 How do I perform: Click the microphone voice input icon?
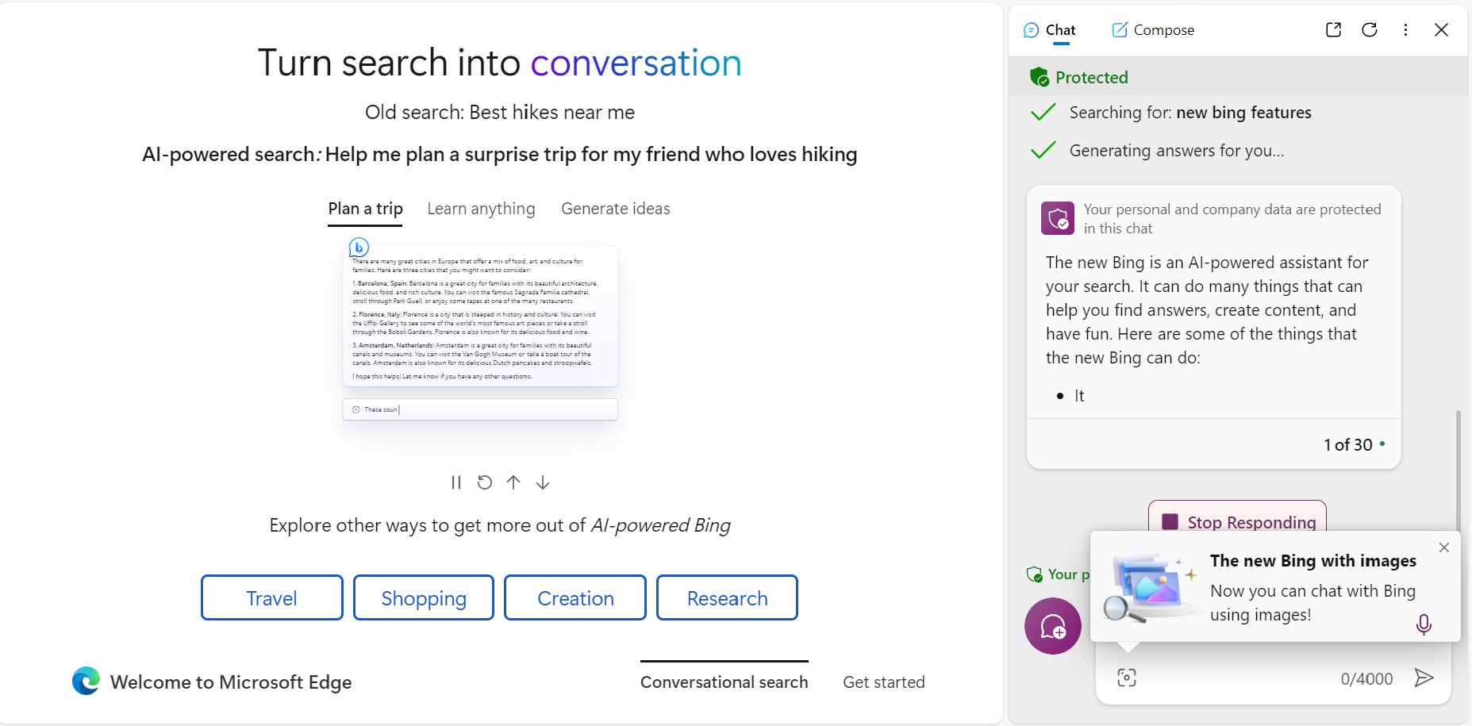point(1424,624)
